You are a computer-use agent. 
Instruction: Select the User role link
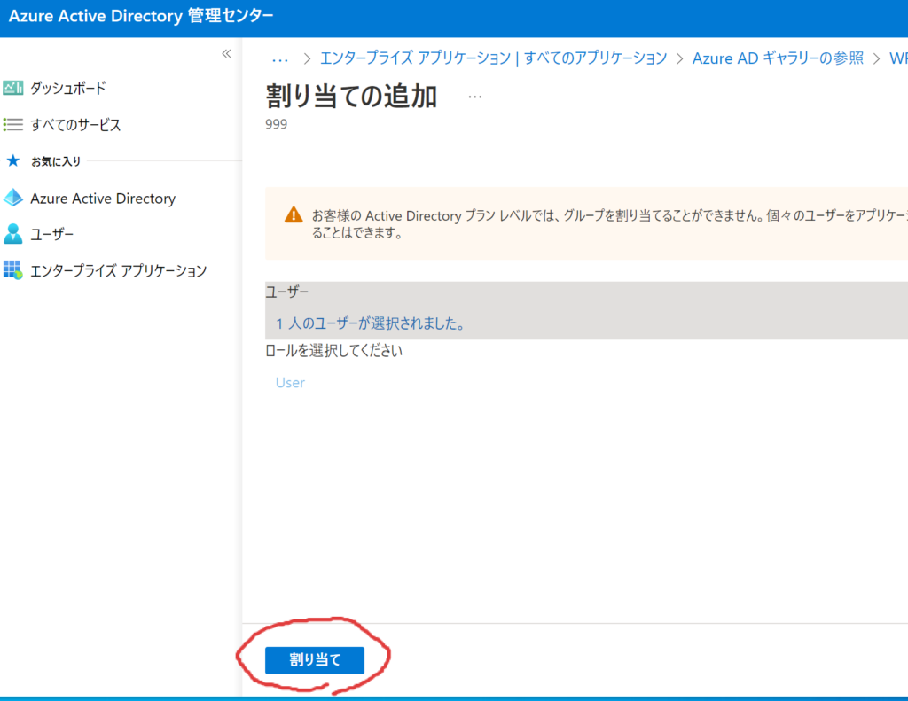[290, 383]
